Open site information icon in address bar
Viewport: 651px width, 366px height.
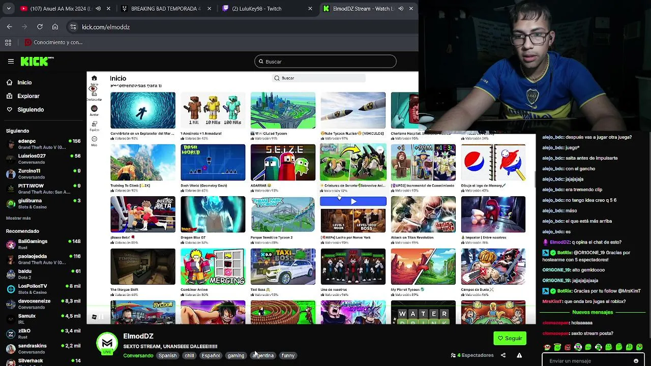[73, 27]
